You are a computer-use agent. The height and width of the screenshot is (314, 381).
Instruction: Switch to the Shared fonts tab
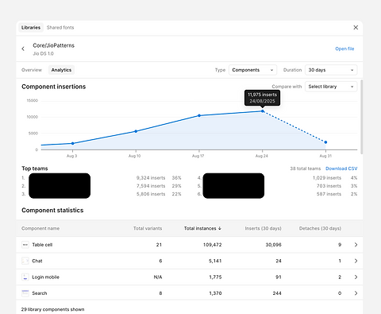click(60, 28)
